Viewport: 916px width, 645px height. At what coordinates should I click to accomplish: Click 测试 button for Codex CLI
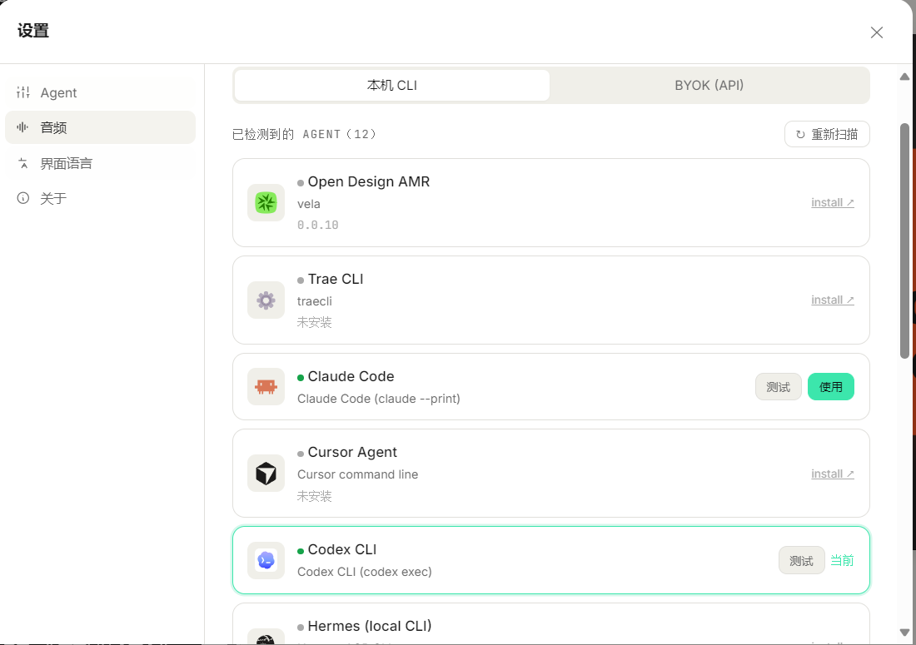click(801, 560)
